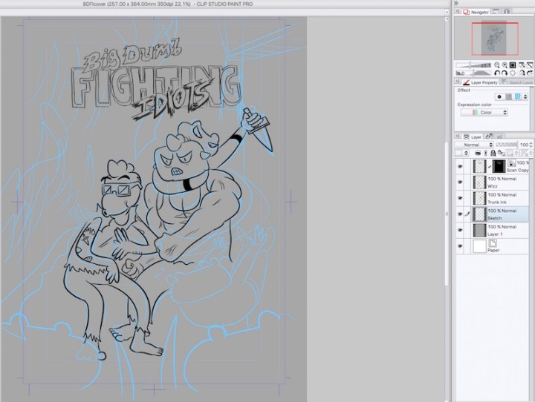Select the Layer 1 layer

[x=505, y=231]
